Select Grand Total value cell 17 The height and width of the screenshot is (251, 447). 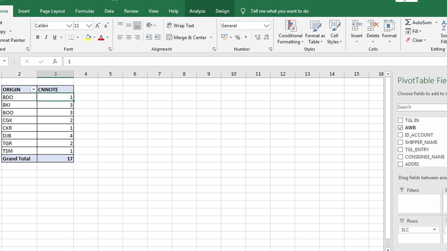click(x=55, y=159)
